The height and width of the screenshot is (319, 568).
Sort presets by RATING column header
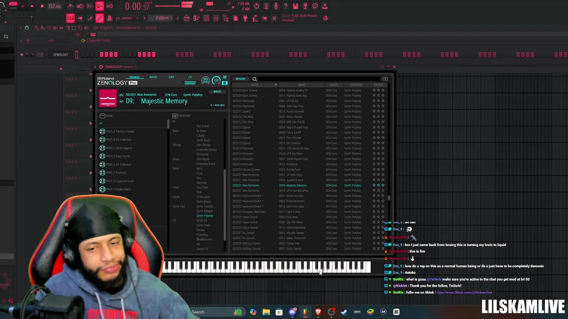(x=378, y=85)
